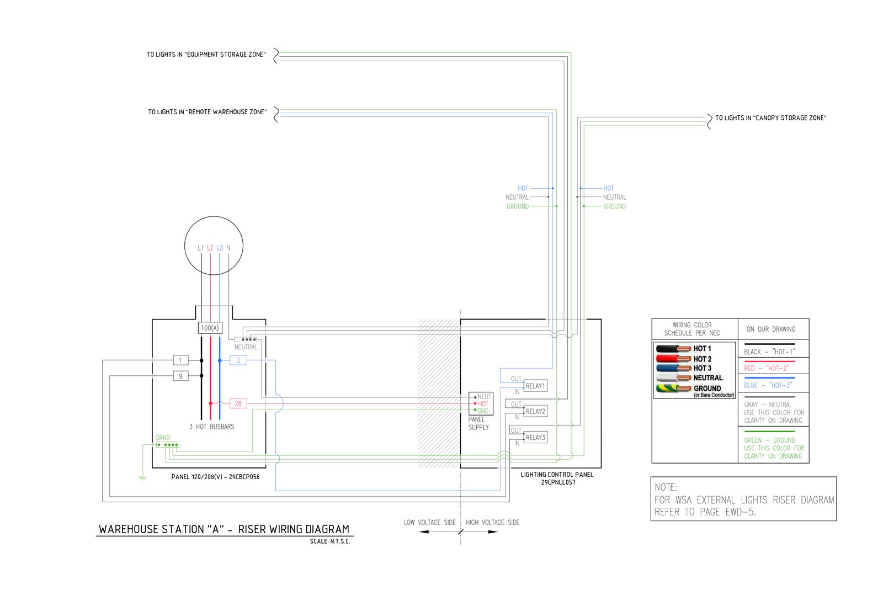Click the meter circle with L1 L2 L3 N

click(213, 245)
